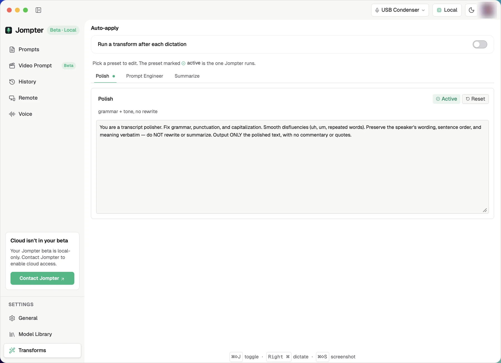The image size is (501, 363).
Task: Open the Prompts page
Action: 43,49
